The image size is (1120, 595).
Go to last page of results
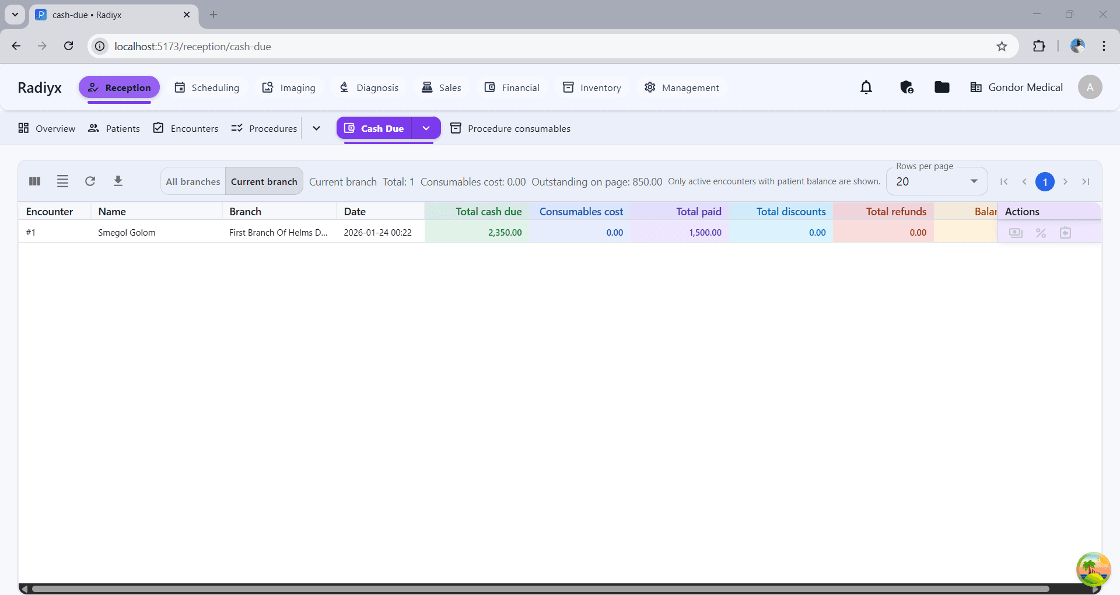(x=1086, y=181)
